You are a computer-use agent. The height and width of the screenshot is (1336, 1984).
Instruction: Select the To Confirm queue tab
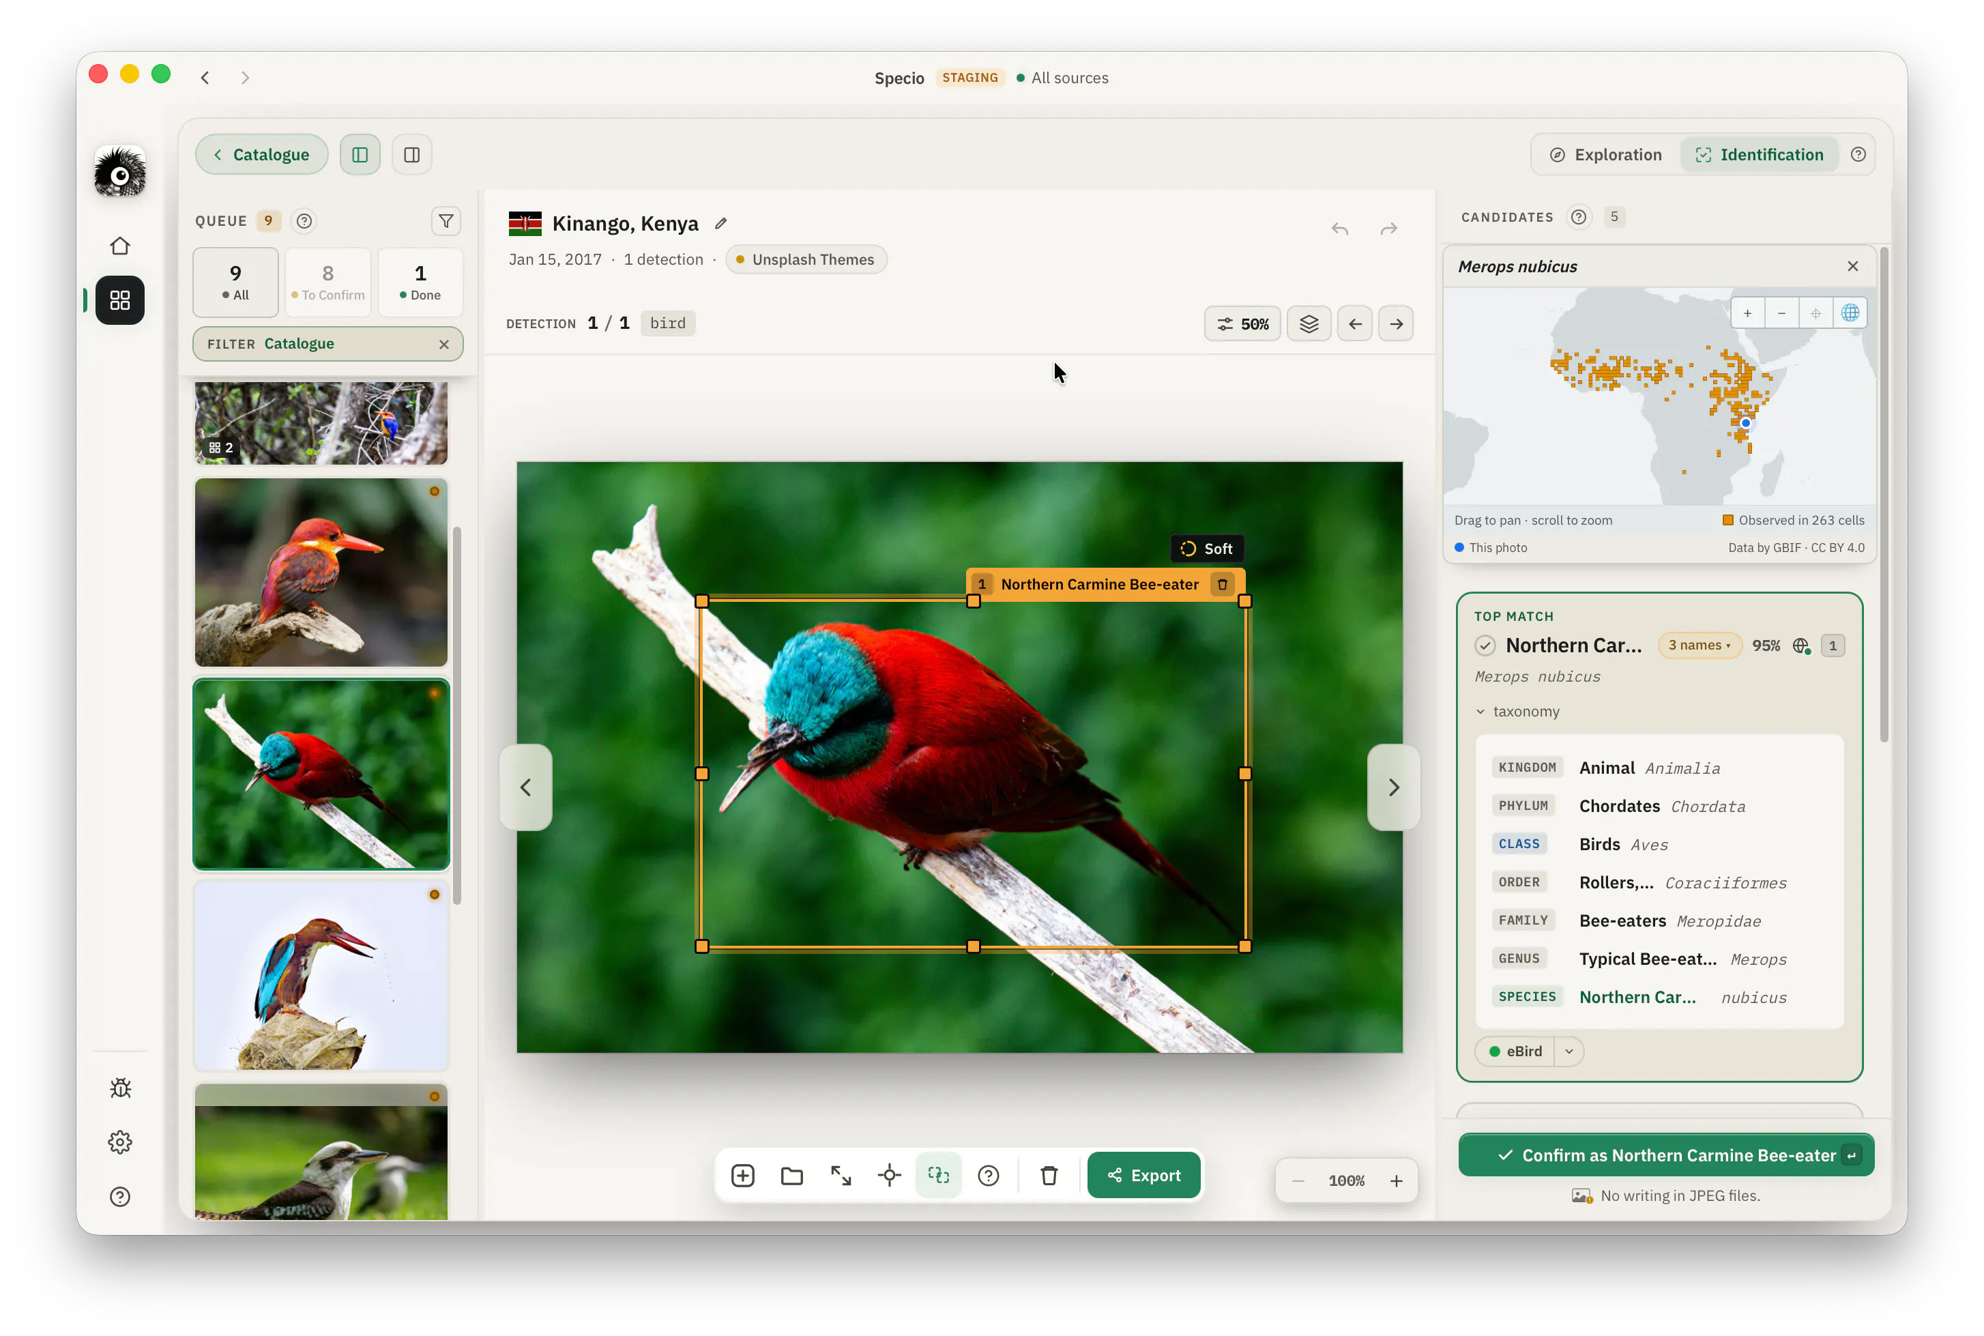(x=328, y=282)
